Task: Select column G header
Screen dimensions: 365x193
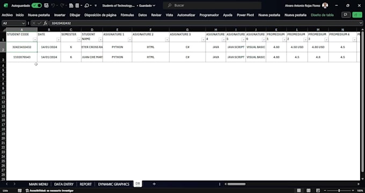Action: coord(187,30)
